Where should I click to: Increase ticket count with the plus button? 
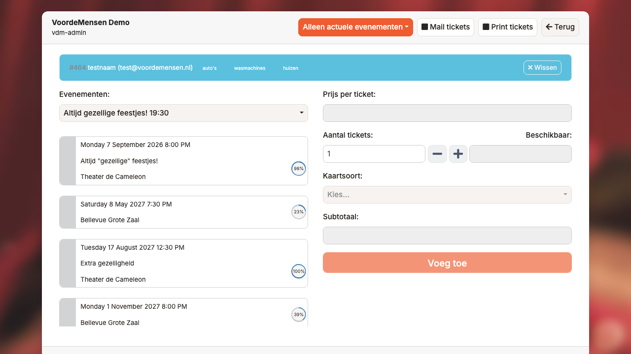(x=458, y=154)
